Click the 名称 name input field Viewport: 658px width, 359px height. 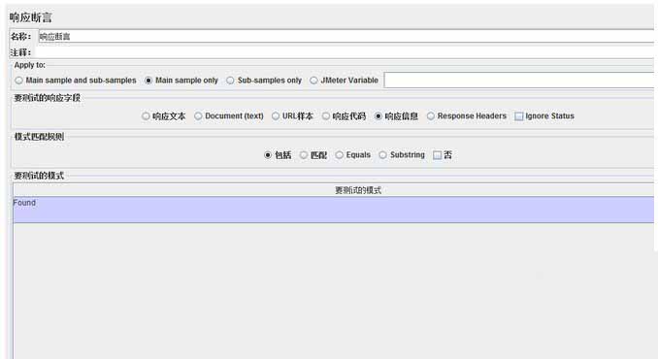coord(346,37)
